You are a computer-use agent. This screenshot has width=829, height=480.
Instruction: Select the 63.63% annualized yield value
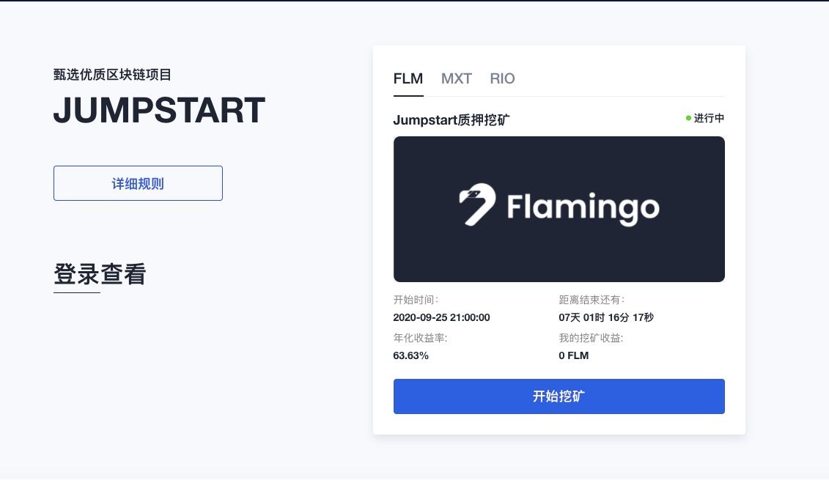(410, 355)
